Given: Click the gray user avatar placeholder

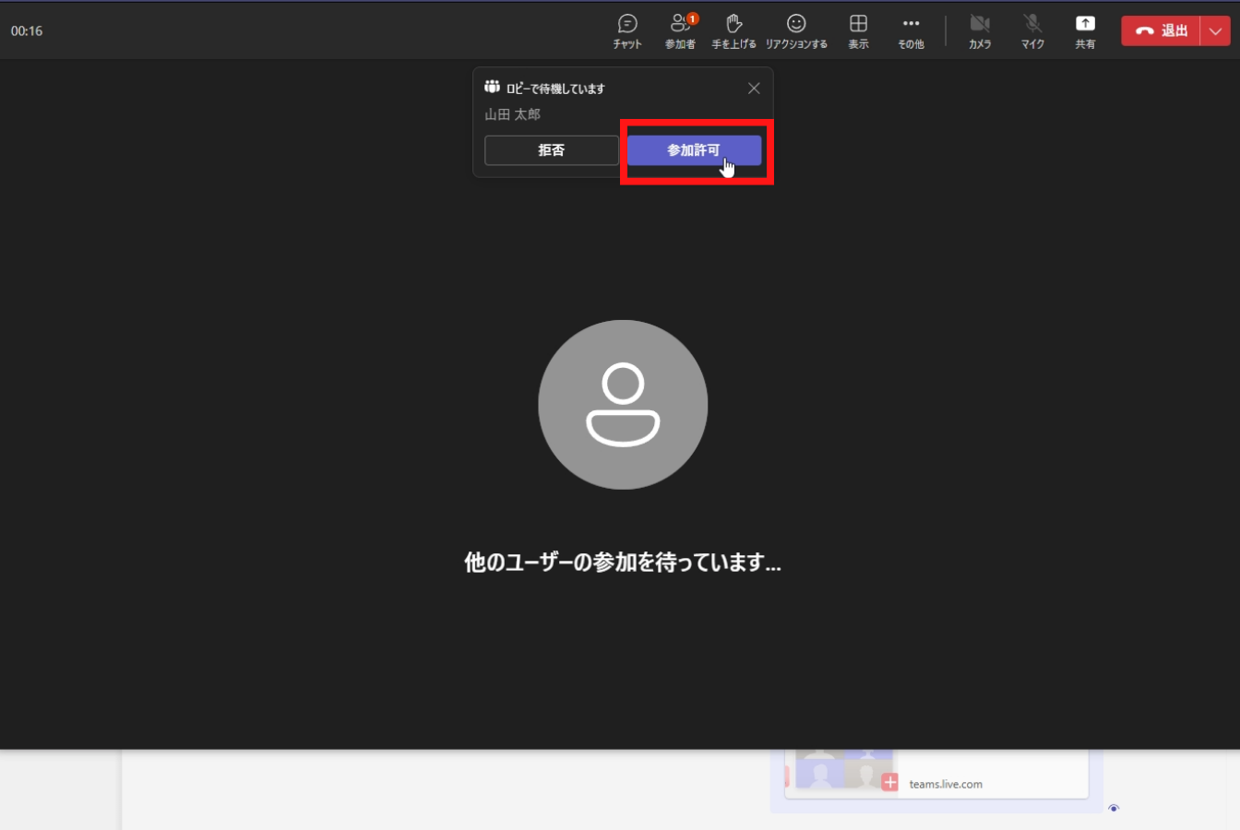Looking at the screenshot, I should 623,405.
